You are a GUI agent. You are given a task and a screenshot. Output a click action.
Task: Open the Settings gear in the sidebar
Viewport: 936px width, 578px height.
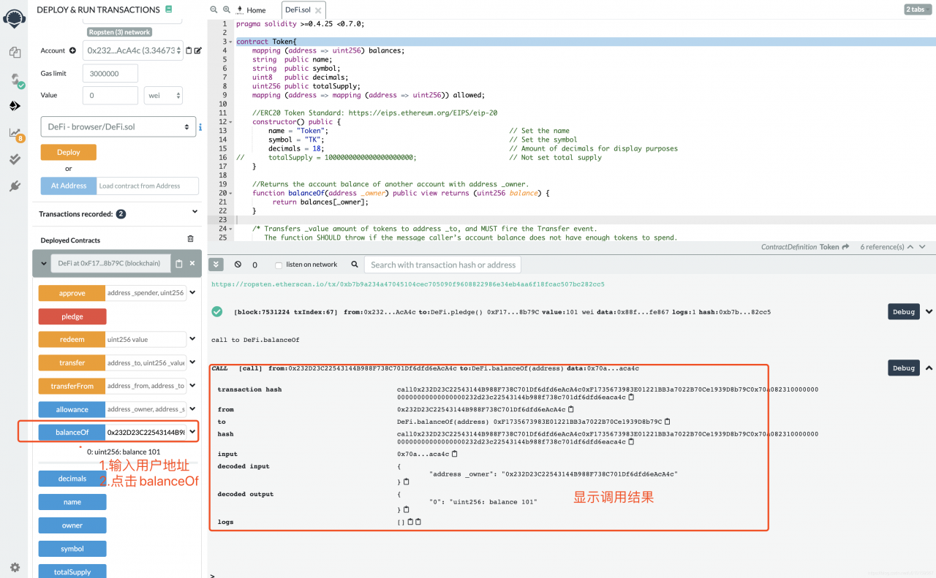click(x=15, y=567)
